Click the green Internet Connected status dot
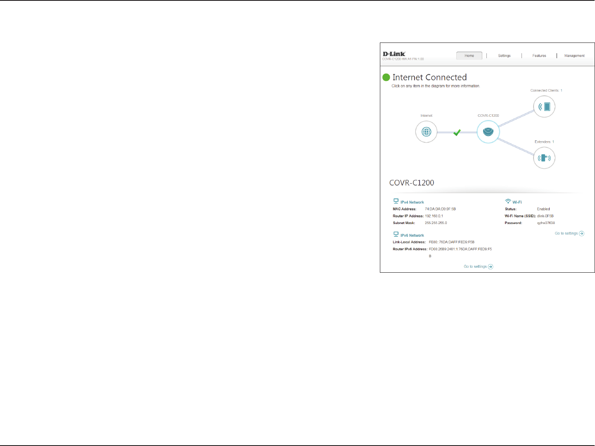The height and width of the screenshot is (446, 595). pyautogui.click(x=386, y=77)
